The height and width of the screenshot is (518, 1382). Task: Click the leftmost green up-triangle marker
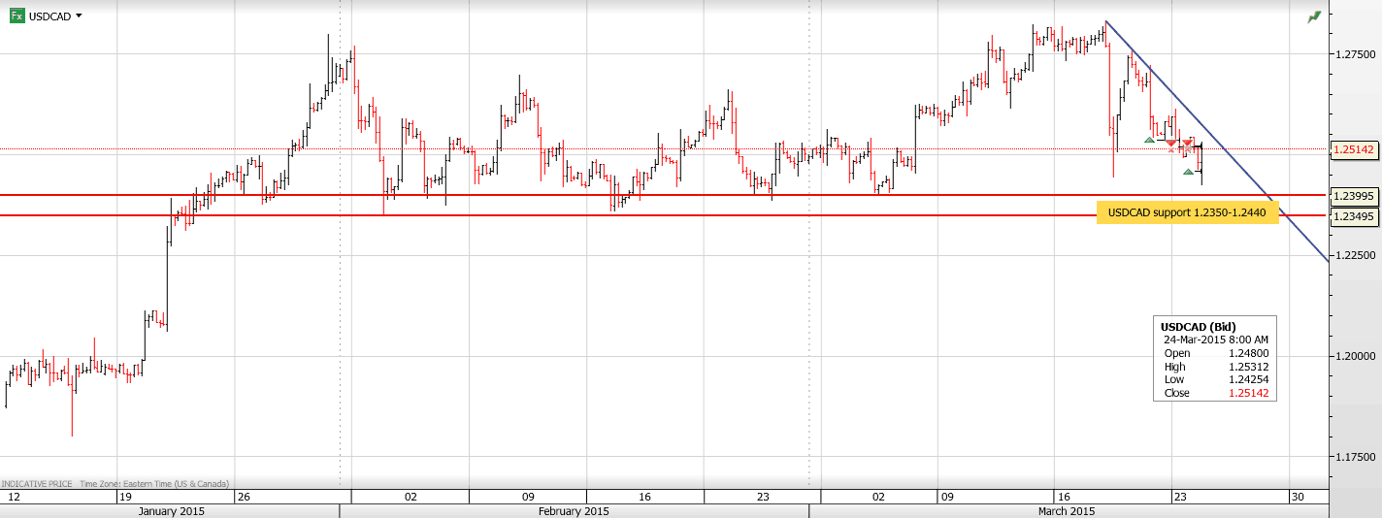click(1149, 141)
